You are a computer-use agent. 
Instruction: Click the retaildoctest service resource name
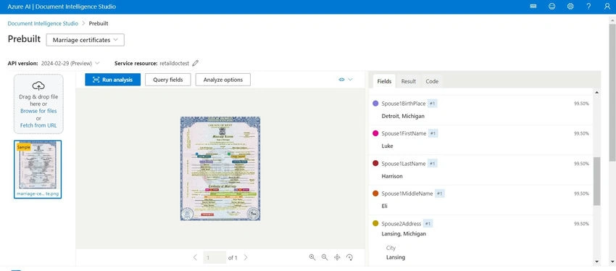tap(175, 63)
